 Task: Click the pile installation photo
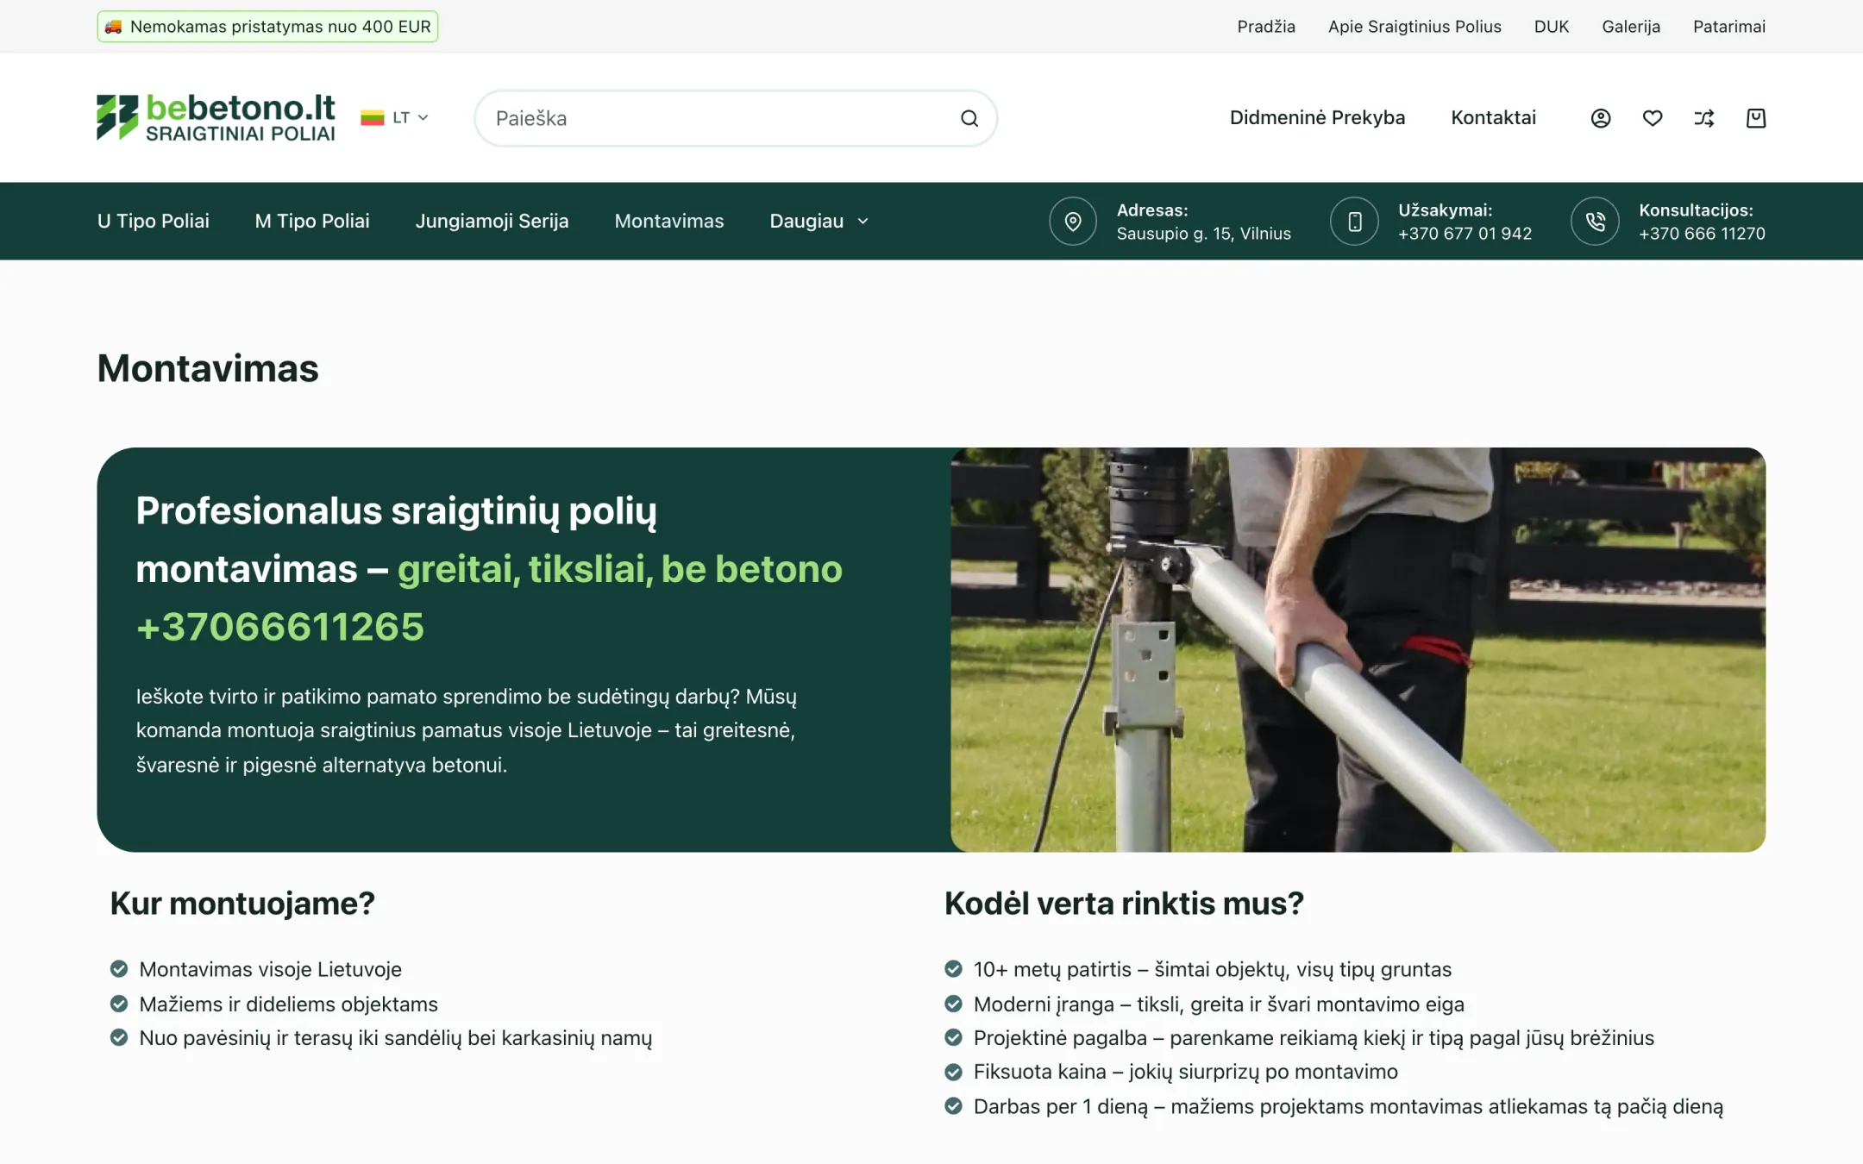[1358, 649]
